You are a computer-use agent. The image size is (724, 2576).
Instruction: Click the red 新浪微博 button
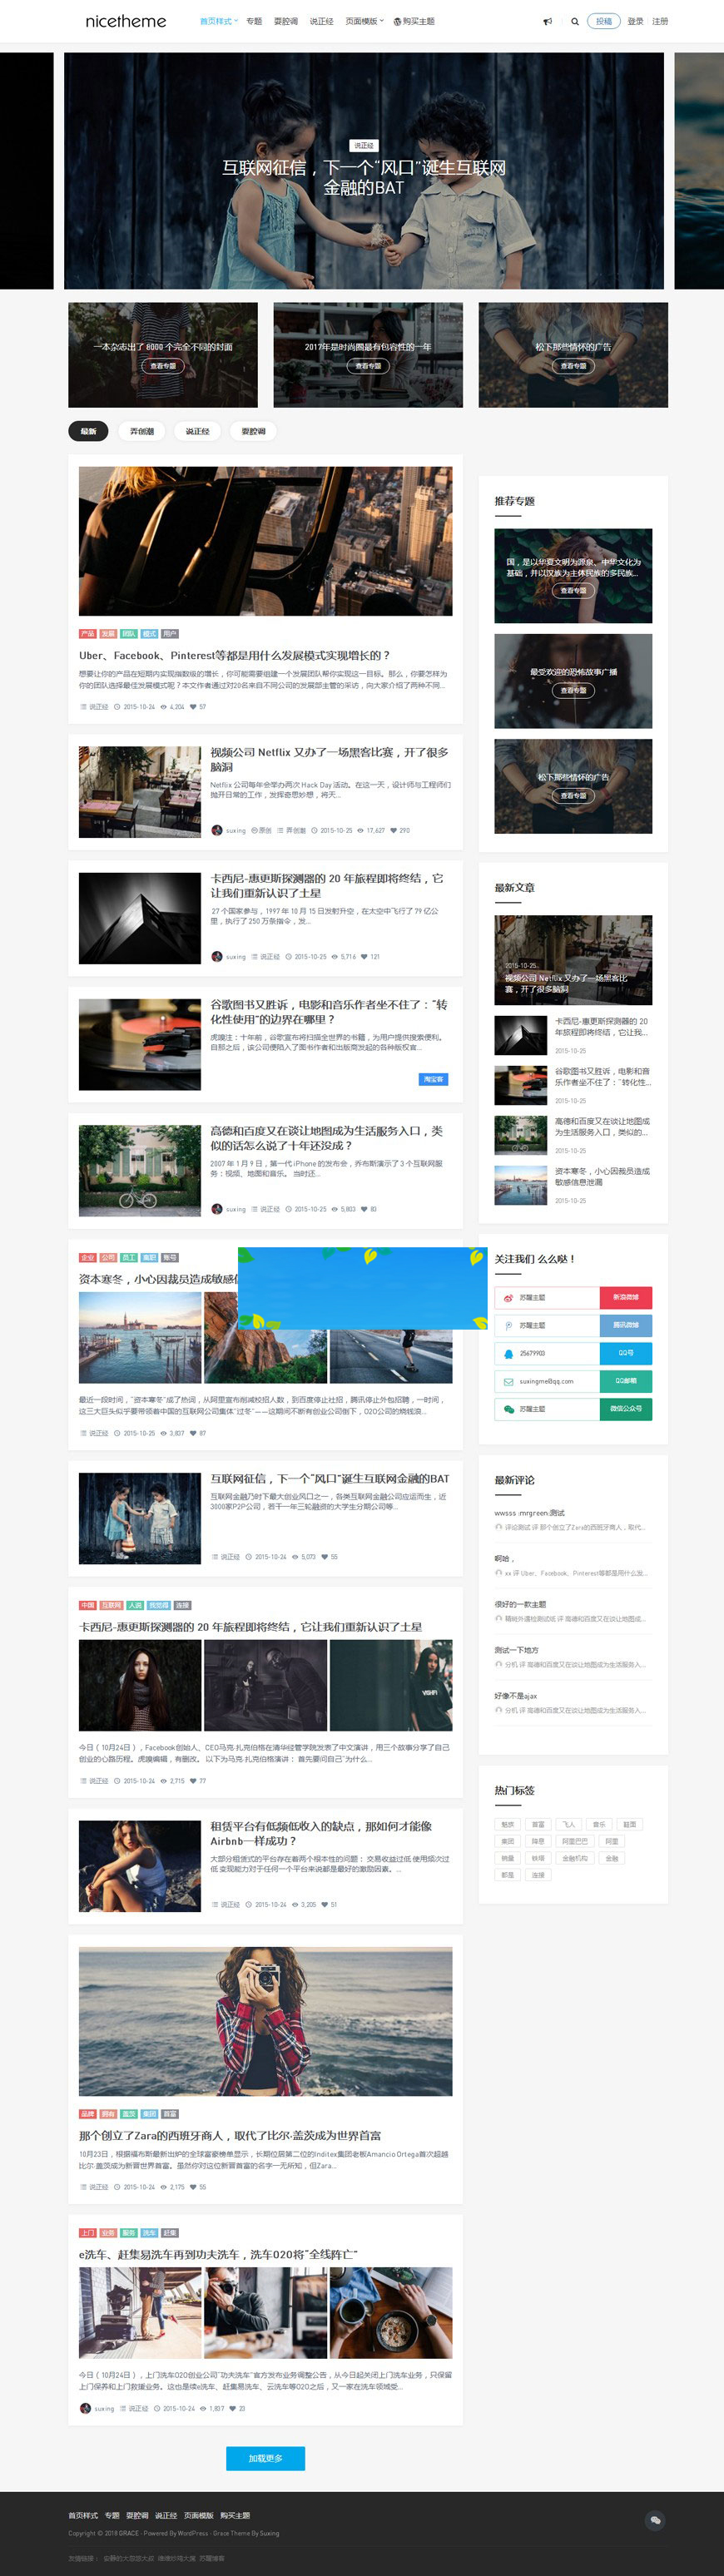[625, 1297]
